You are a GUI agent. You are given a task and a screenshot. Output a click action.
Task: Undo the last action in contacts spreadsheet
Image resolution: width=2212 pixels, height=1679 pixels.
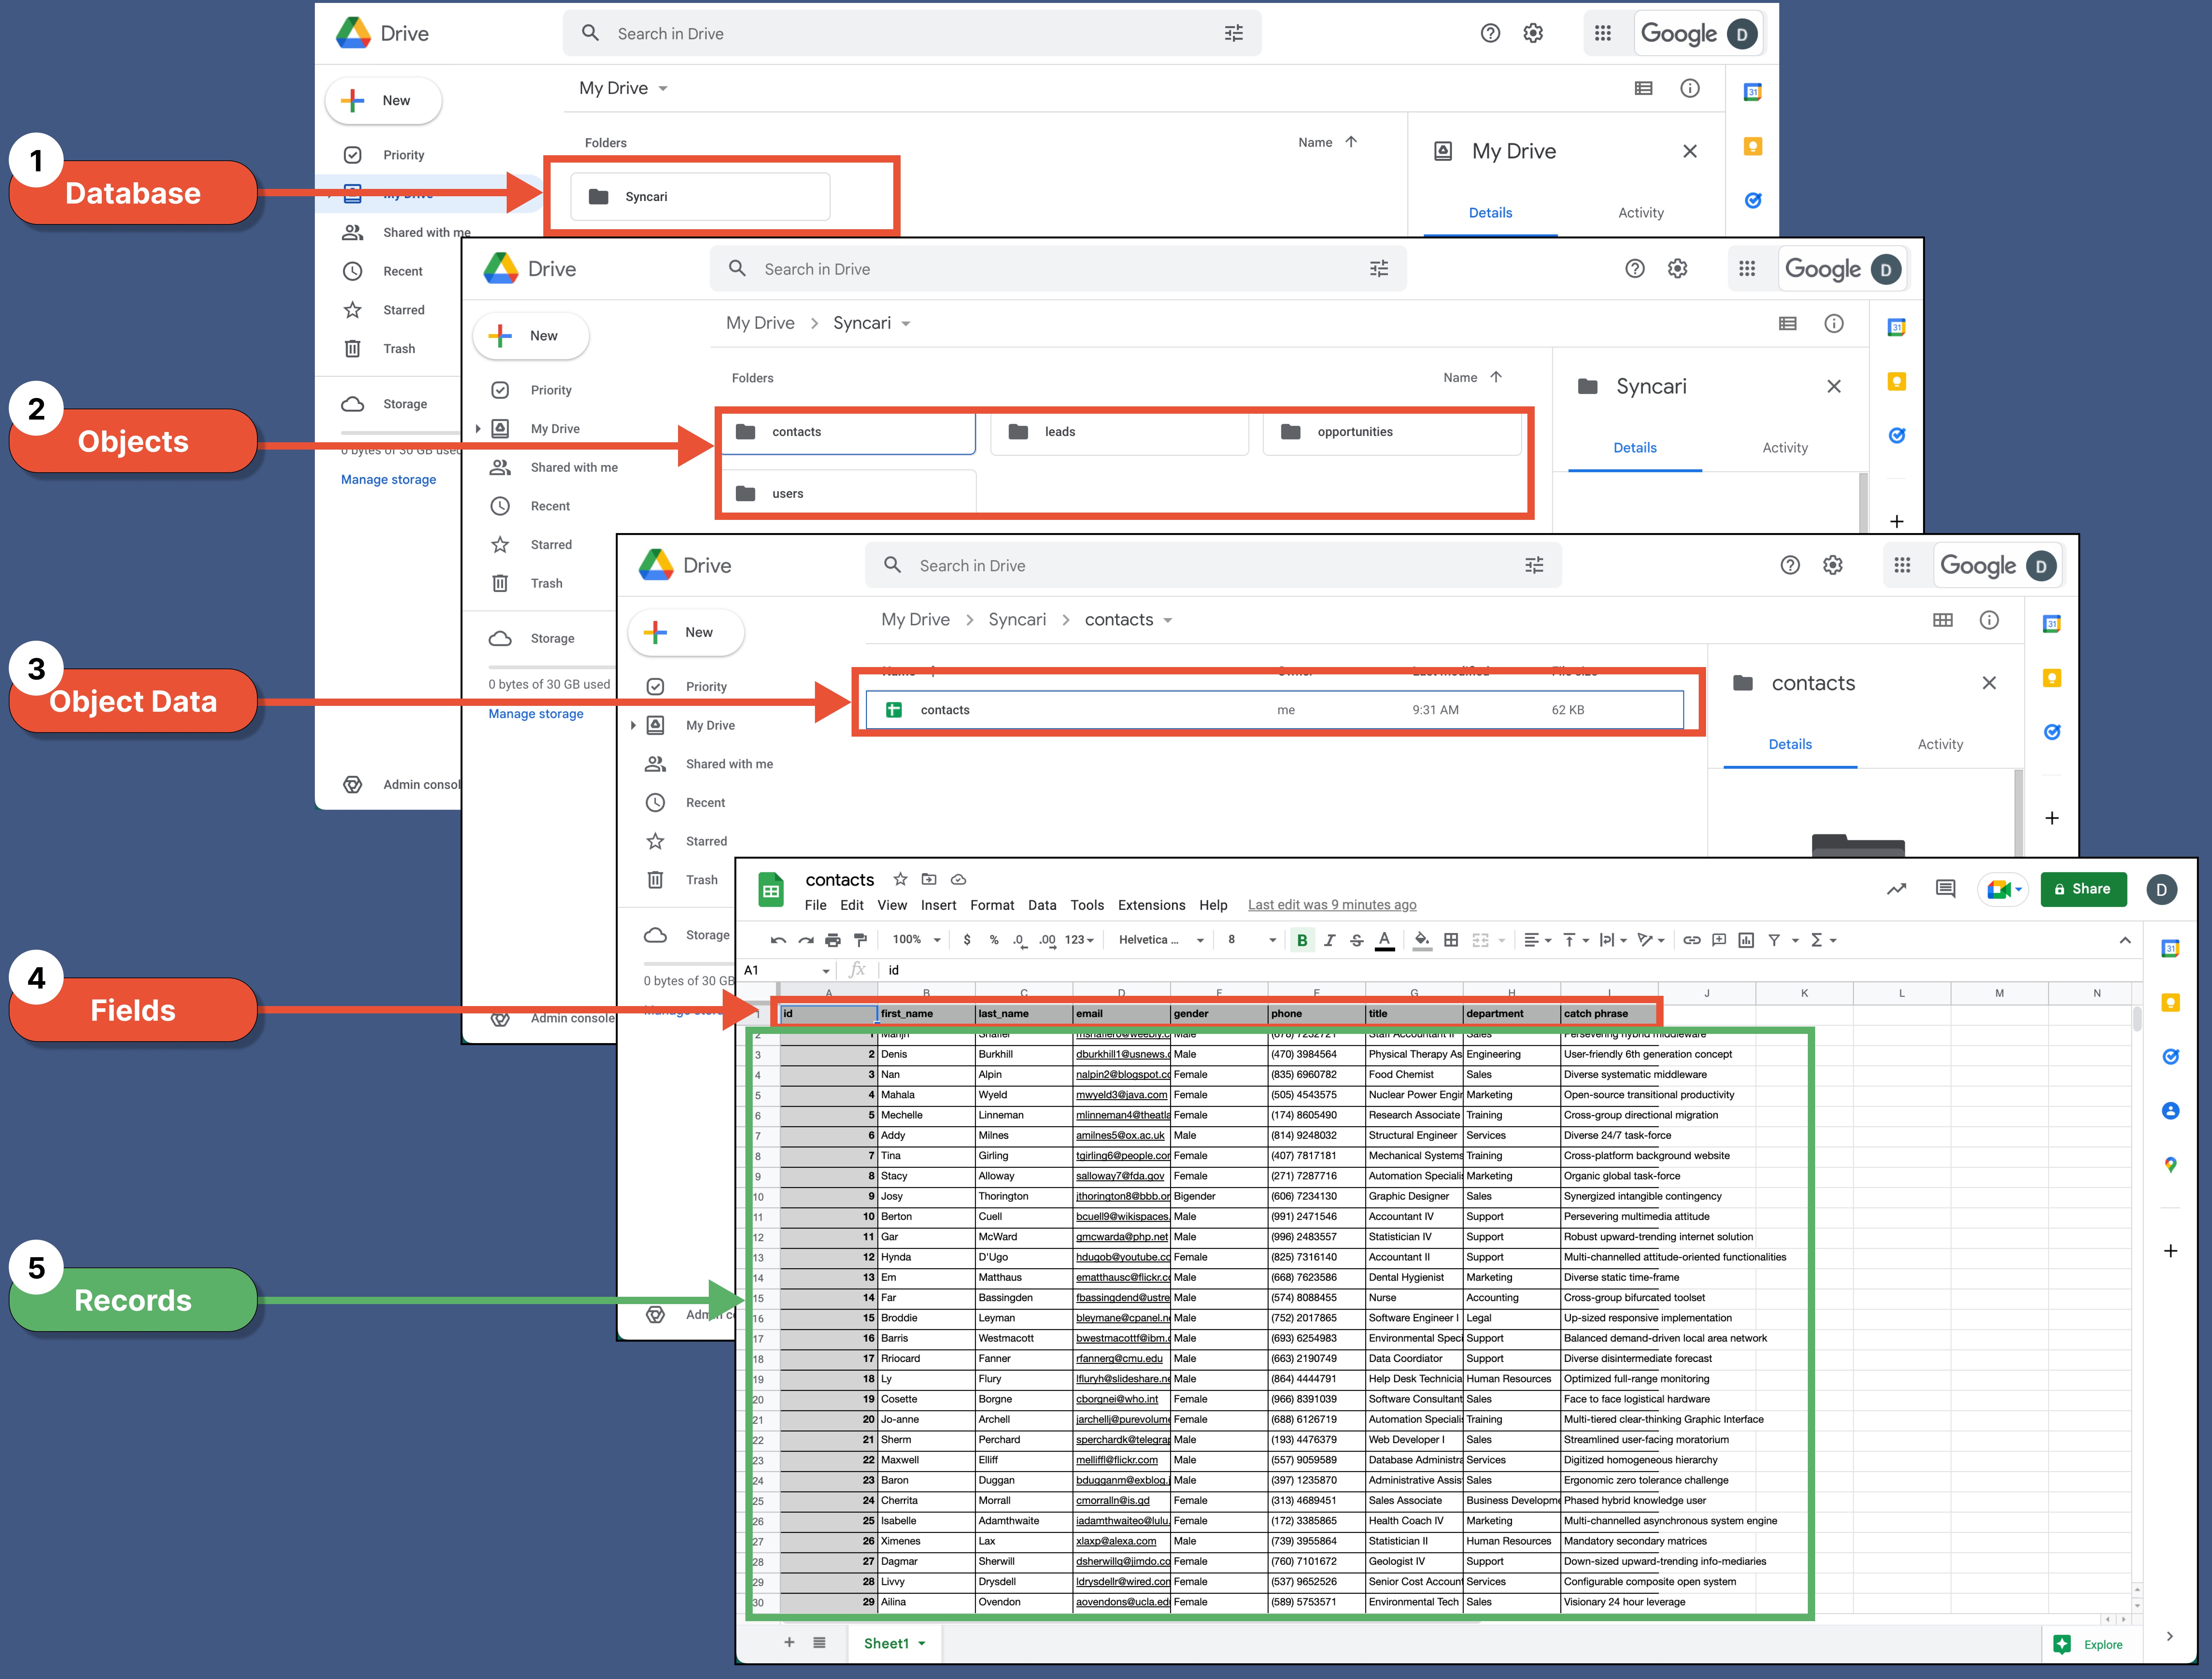778,940
